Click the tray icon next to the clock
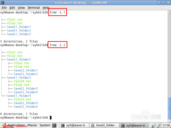Viewport: 171px width, 128px height. point(160,125)
